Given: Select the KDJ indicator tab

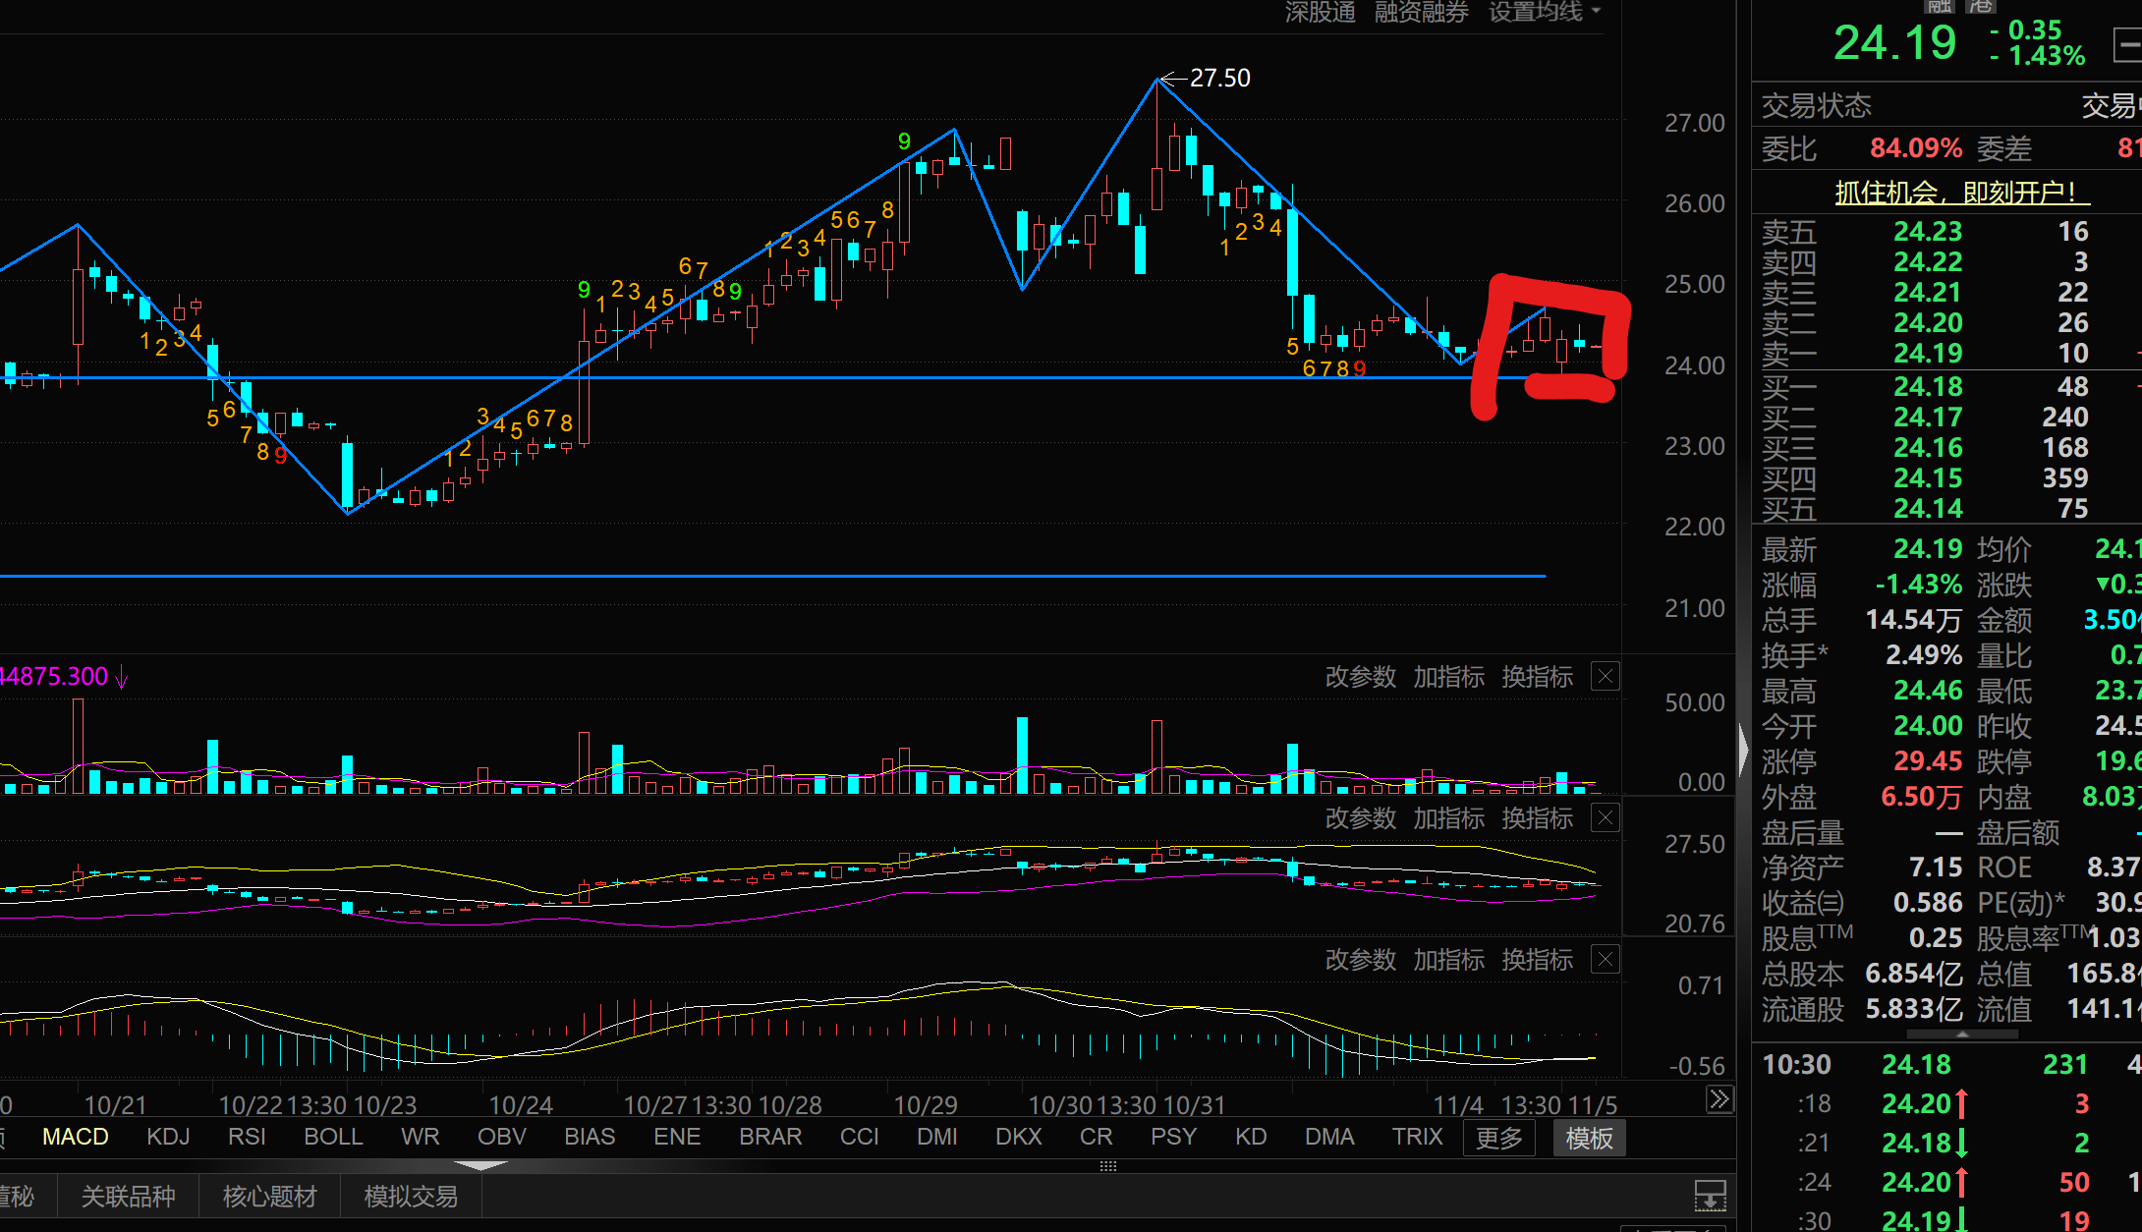Looking at the screenshot, I should pyautogui.click(x=168, y=1137).
